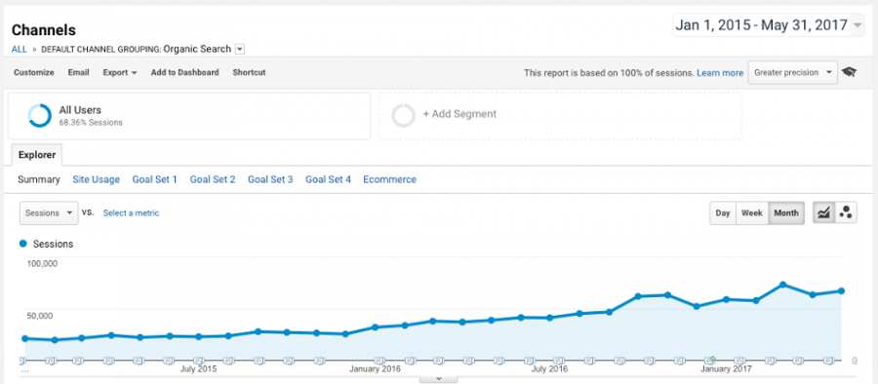Click the January 2016 axis label
Viewport: 878px width, 384px height.
tap(376, 369)
